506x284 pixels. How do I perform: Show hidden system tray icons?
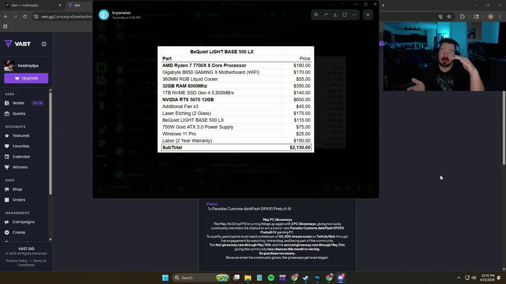[x=459, y=278]
